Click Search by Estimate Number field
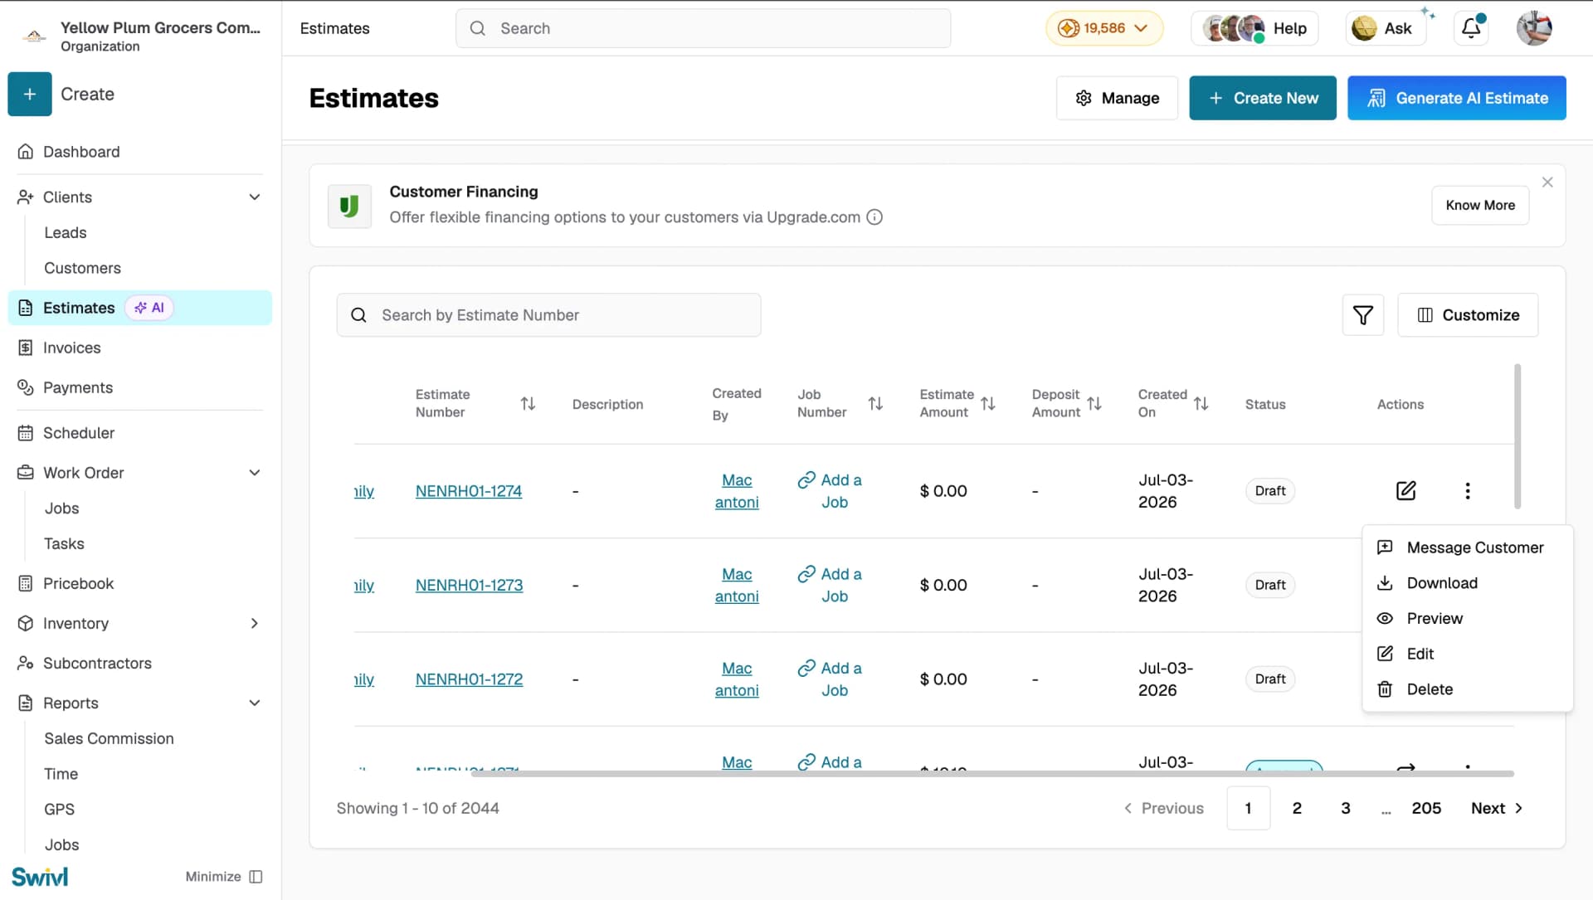 click(548, 315)
